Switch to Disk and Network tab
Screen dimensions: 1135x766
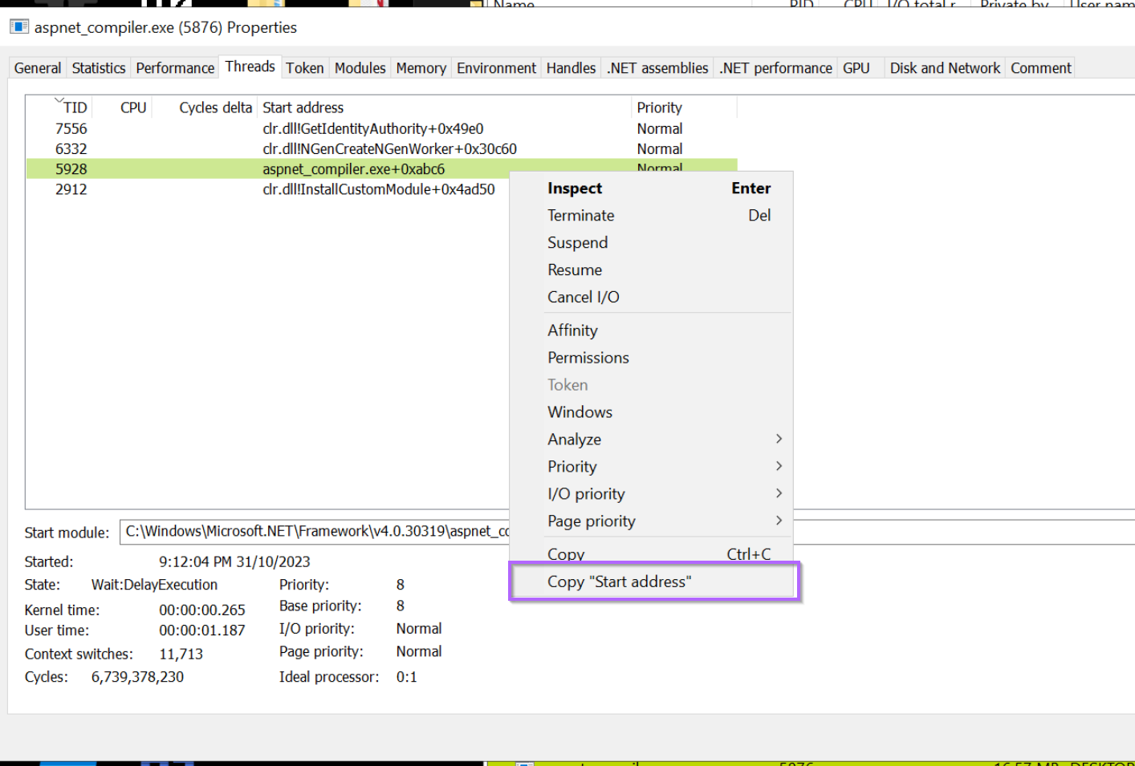tap(945, 68)
